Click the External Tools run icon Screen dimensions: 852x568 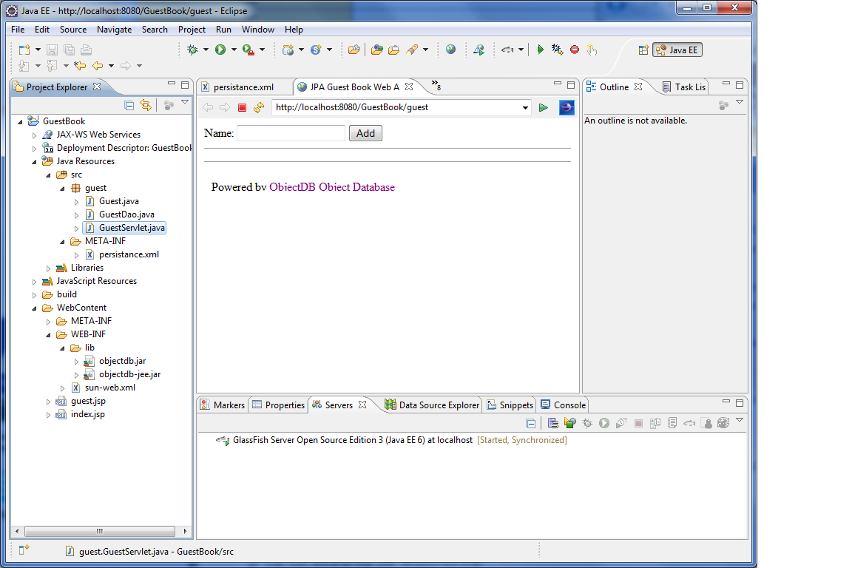[x=248, y=50]
